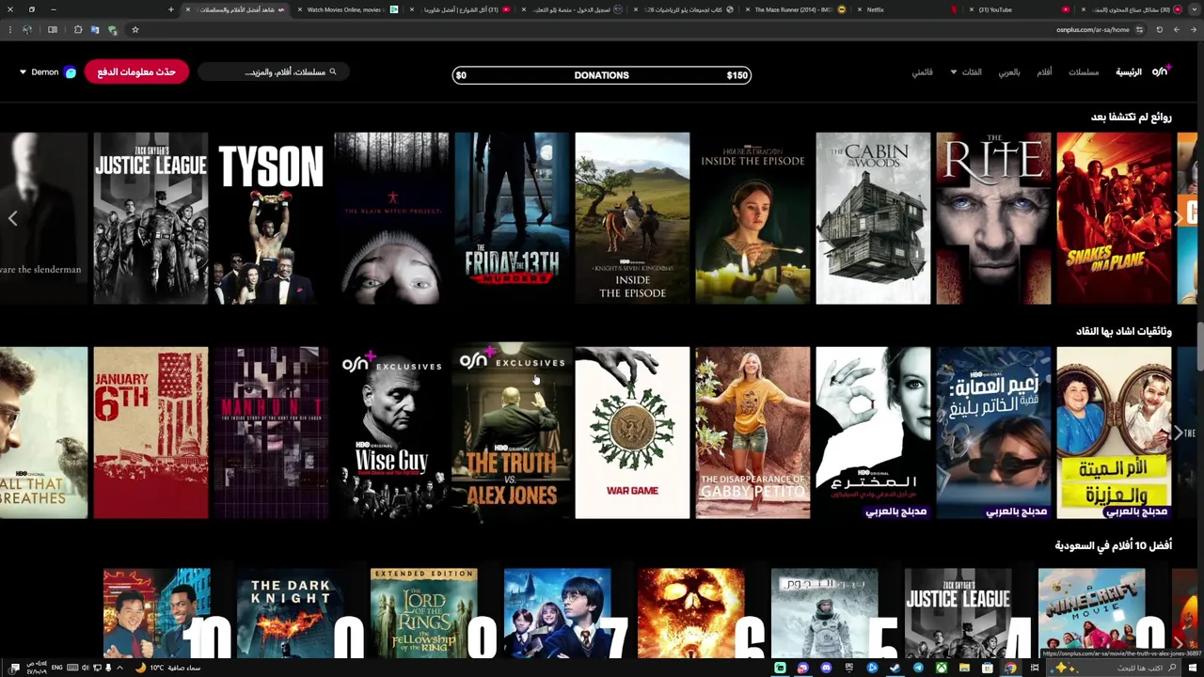Open the Minecraft Movie poster
Screen dimensions: 1204x677
(1092, 612)
